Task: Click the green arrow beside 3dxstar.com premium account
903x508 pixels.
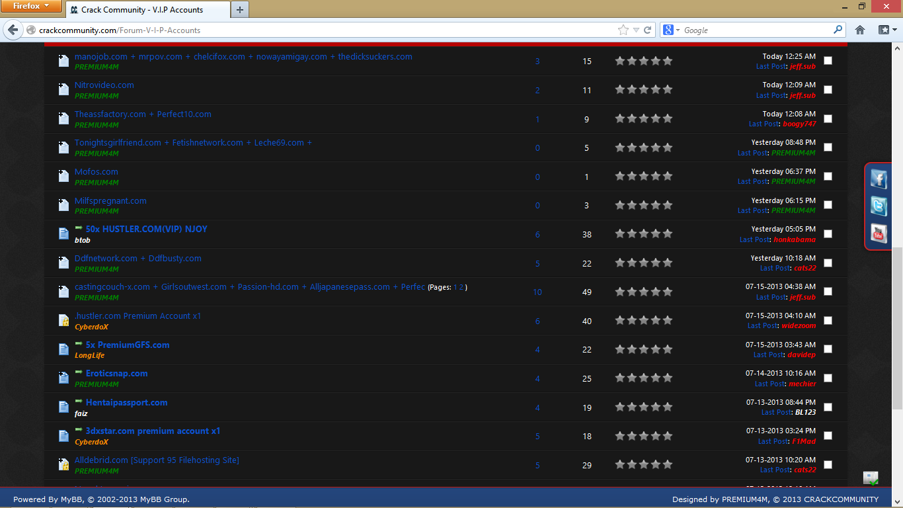Action: pos(79,430)
